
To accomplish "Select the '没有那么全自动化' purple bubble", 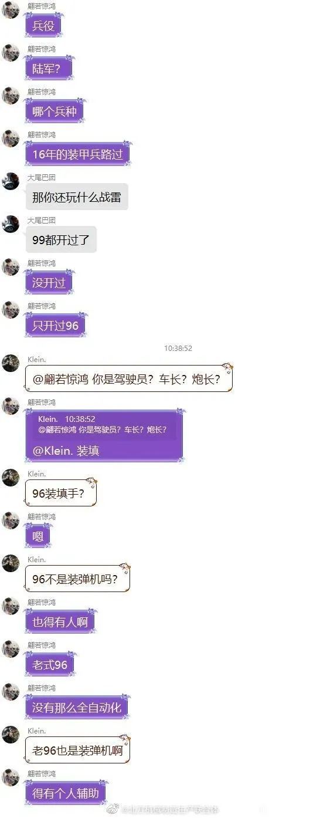I will 76,707.
